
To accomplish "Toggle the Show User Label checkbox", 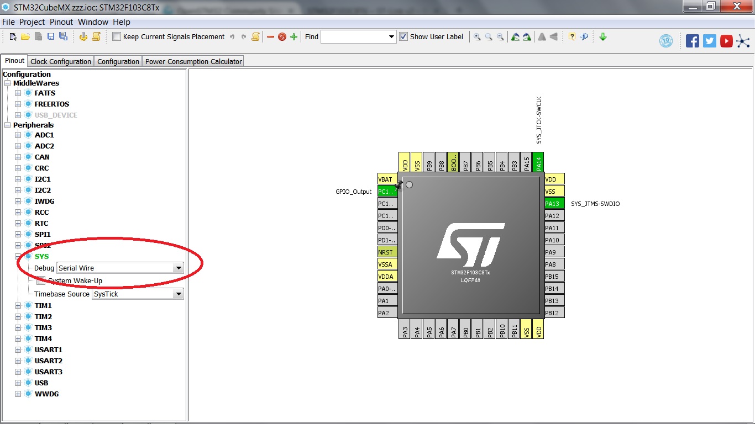I will coord(403,37).
